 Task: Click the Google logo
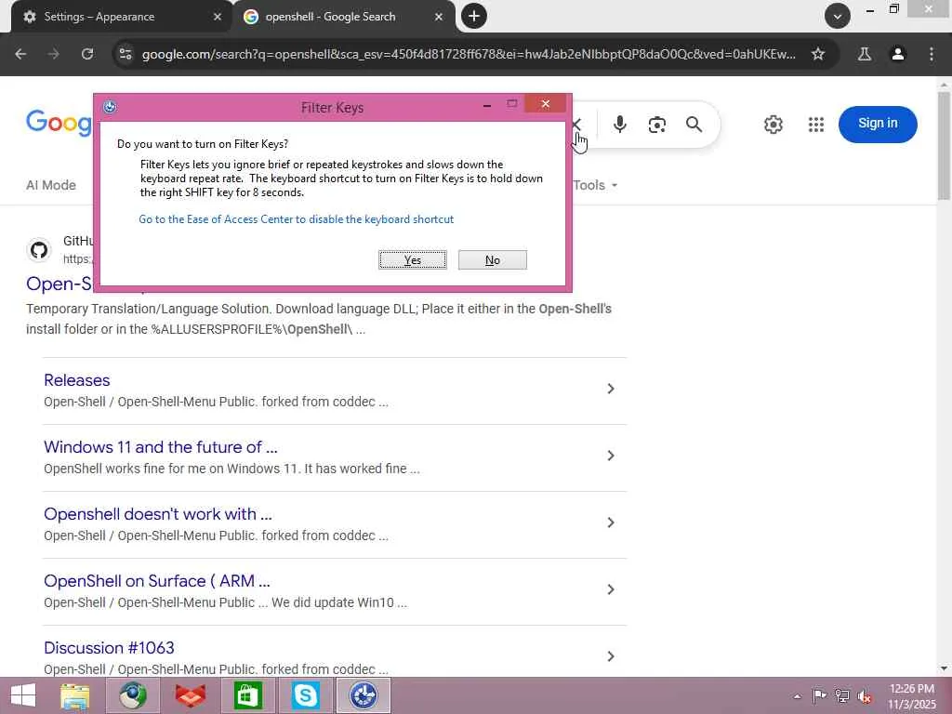[59, 123]
